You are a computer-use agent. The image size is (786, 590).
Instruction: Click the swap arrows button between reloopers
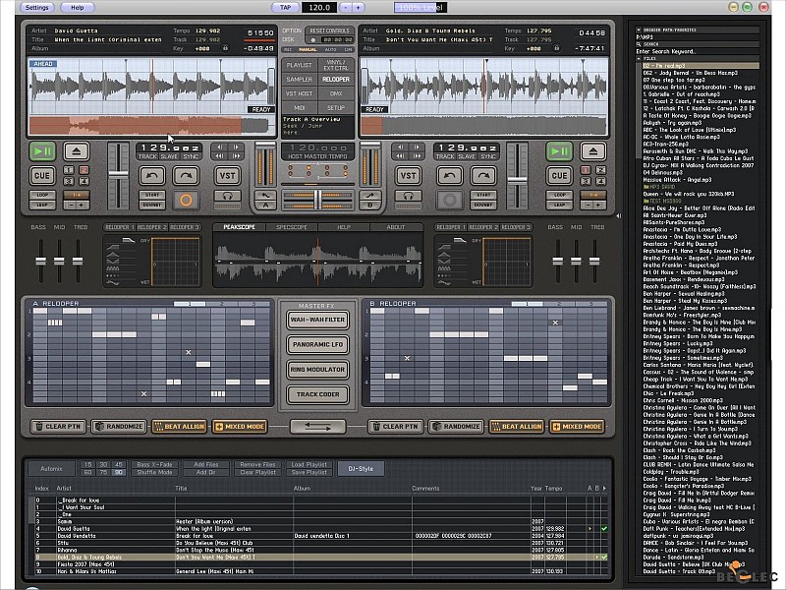(x=317, y=426)
